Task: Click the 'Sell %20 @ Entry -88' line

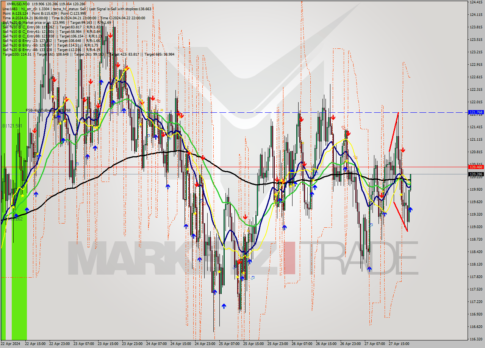Action: [51, 50]
